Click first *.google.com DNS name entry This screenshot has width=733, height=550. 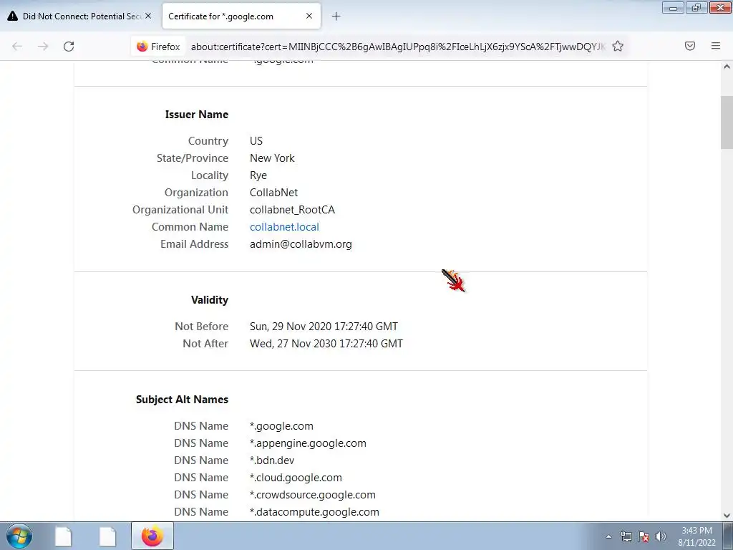[281, 426]
